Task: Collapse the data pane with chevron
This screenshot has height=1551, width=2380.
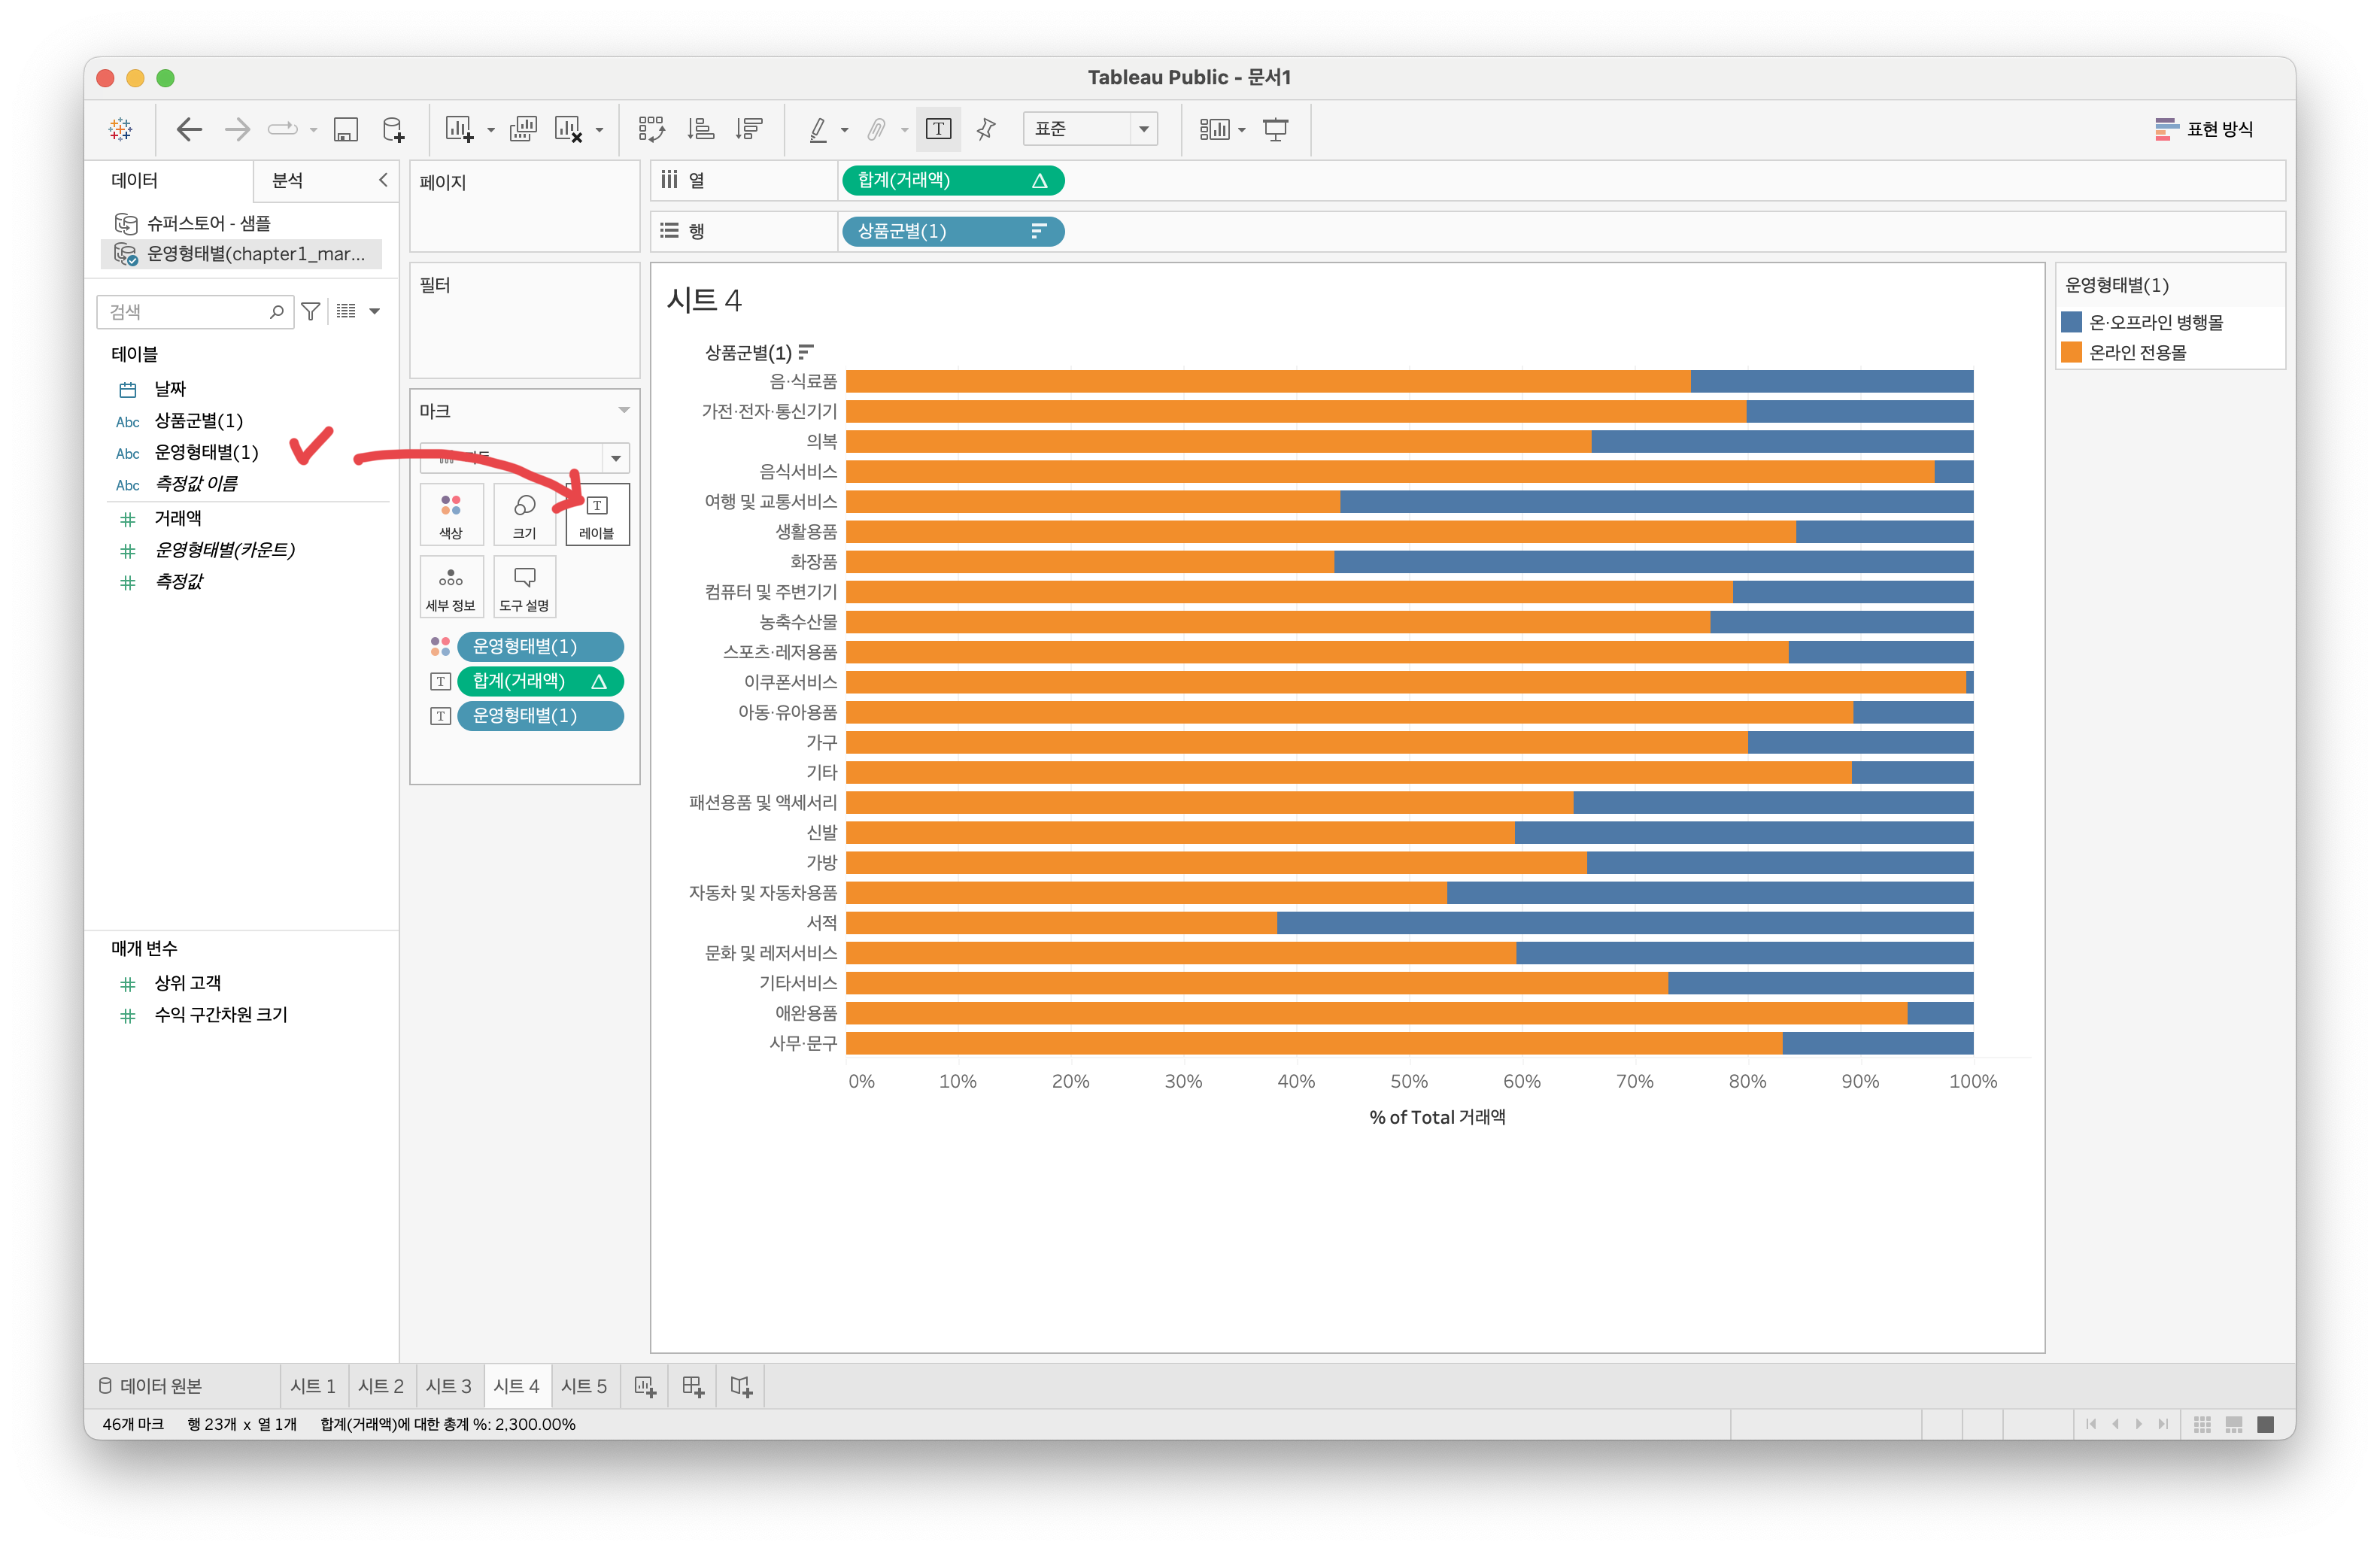Action: pos(383,180)
